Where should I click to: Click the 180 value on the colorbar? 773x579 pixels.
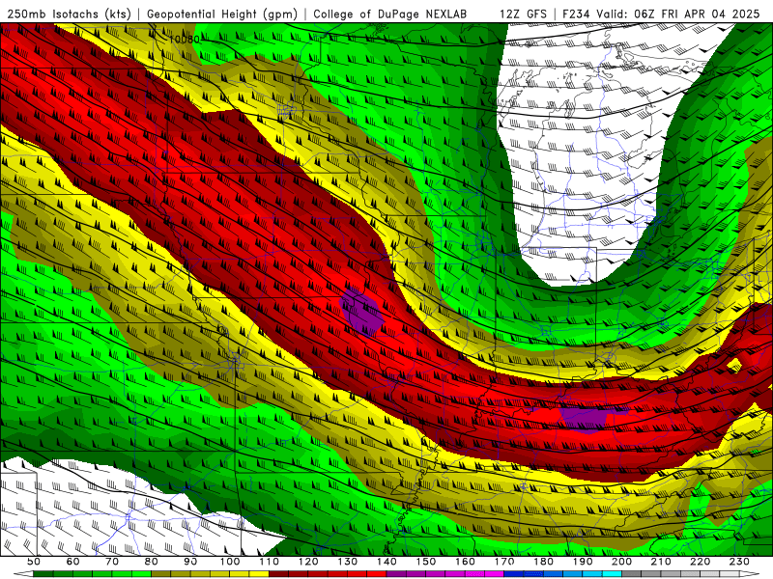[x=544, y=562]
